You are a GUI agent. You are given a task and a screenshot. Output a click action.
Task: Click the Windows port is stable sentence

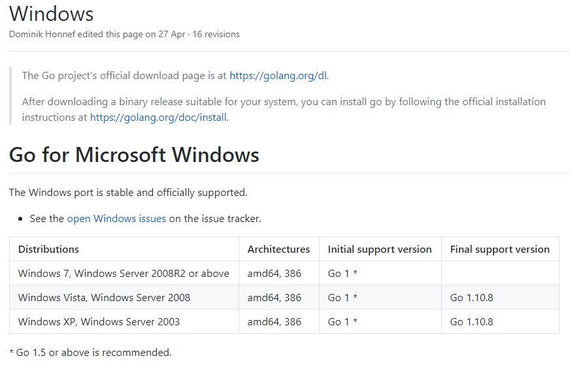[128, 193]
